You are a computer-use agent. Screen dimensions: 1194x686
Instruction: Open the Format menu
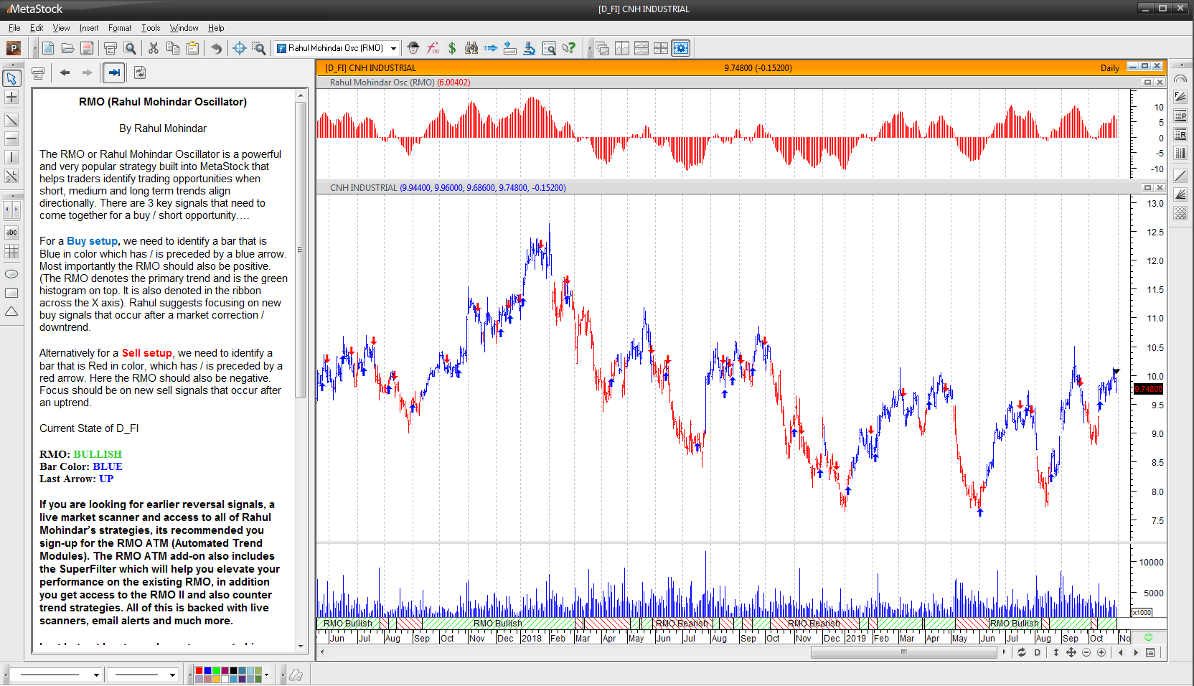pyautogui.click(x=120, y=28)
